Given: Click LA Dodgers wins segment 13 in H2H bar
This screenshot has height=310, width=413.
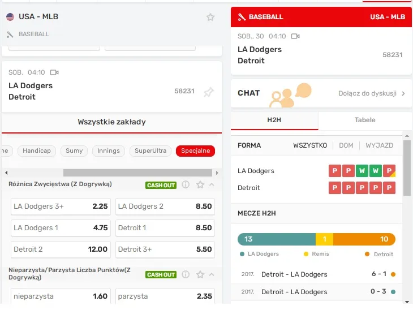Looking at the screenshot, I should point(277,239).
